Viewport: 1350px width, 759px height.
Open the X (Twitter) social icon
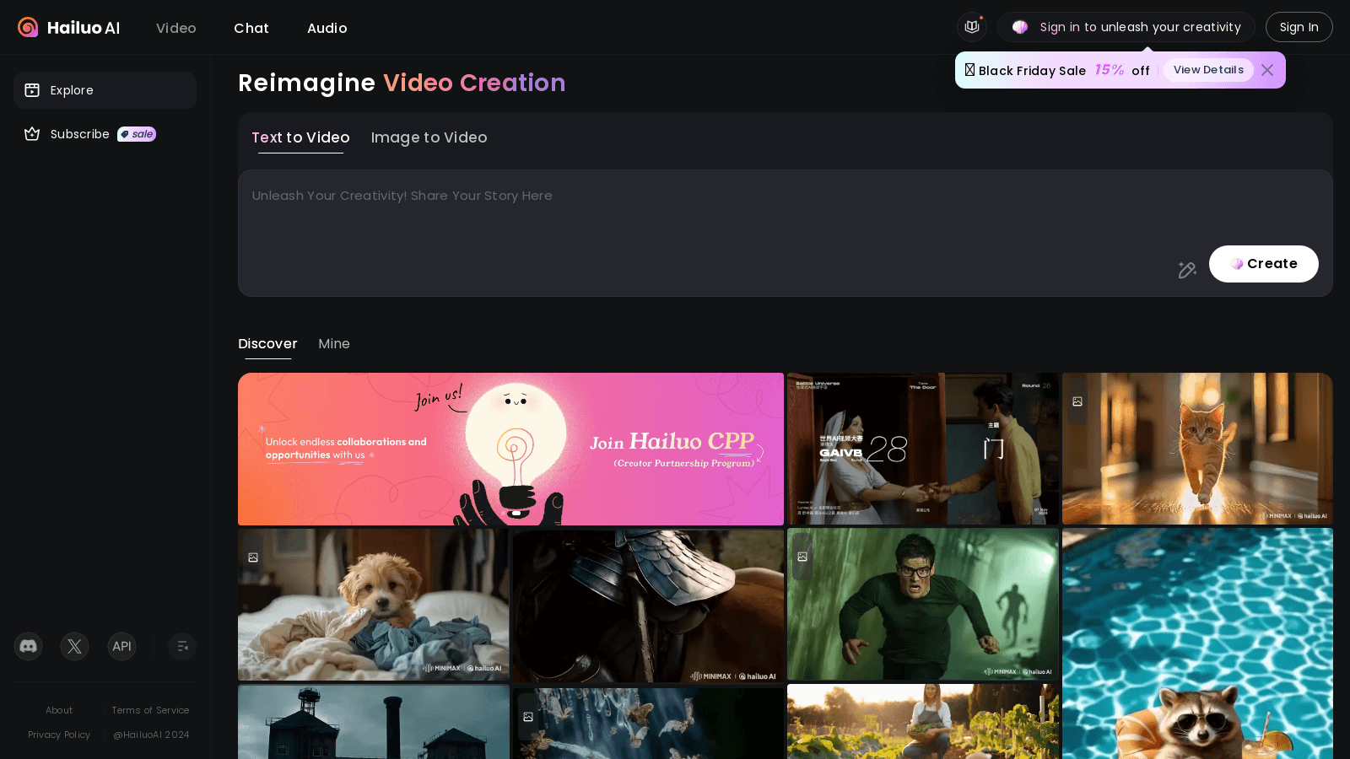coord(75,647)
